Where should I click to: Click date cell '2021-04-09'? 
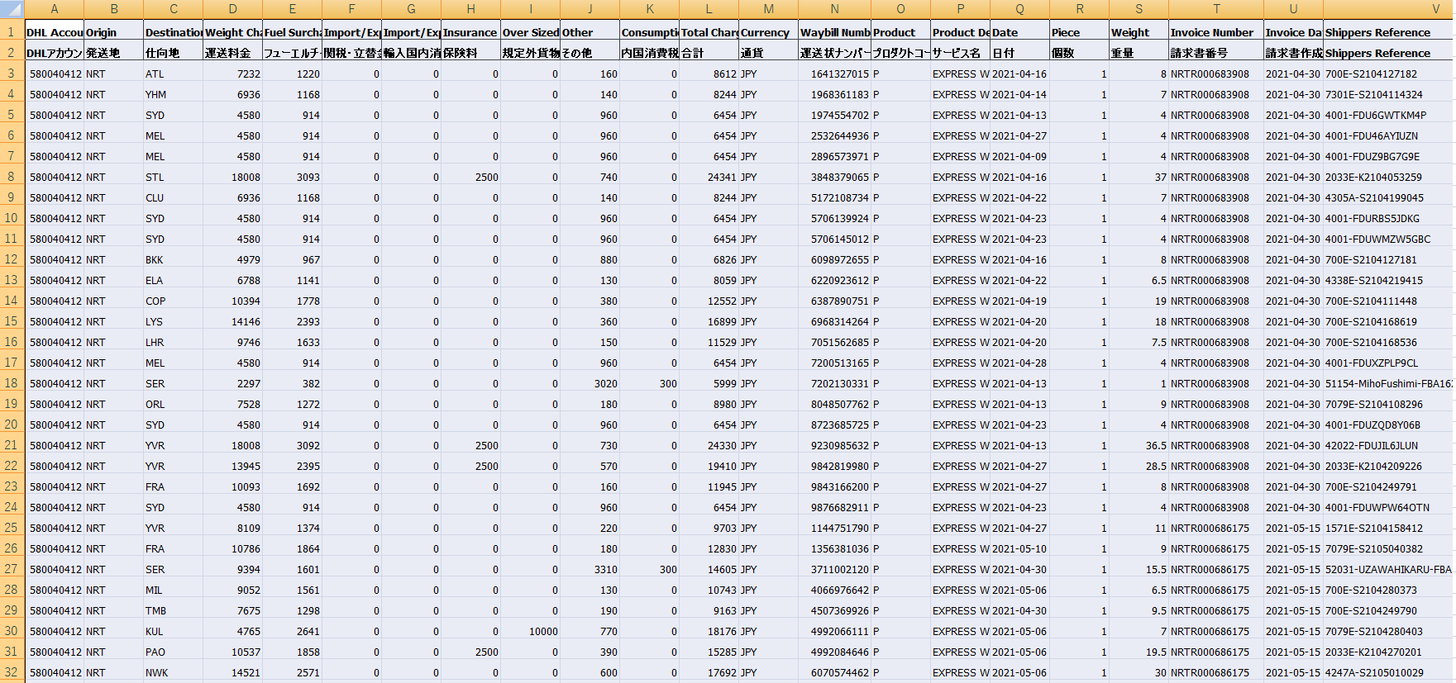pos(1020,156)
